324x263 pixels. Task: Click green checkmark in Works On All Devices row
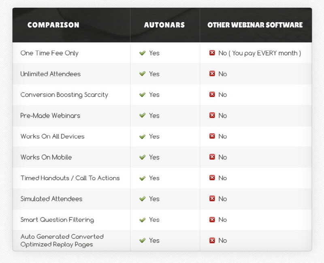pos(143,136)
